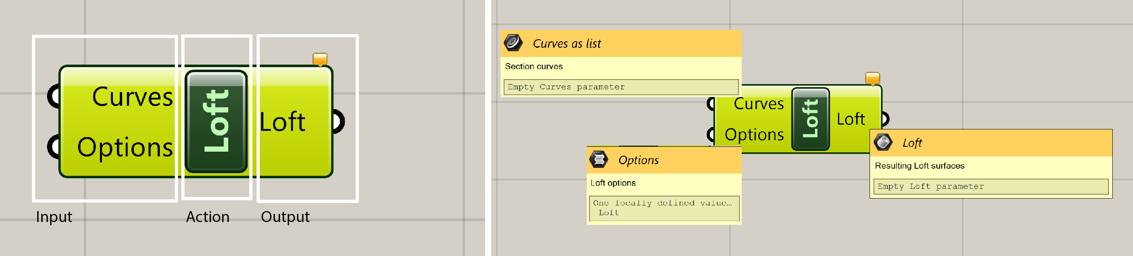Click the Loft tooltip hexagon icon
The height and width of the screenshot is (256, 1133).
coord(882,142)
